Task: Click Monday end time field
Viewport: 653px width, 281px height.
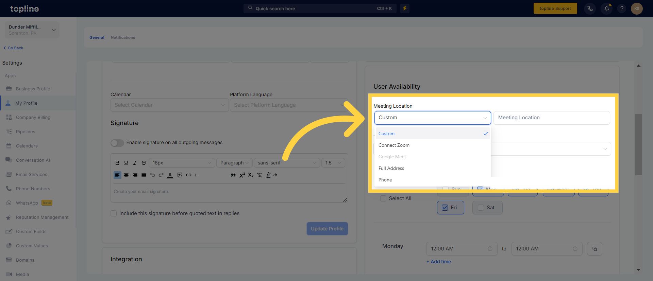Action: [547, 249]
